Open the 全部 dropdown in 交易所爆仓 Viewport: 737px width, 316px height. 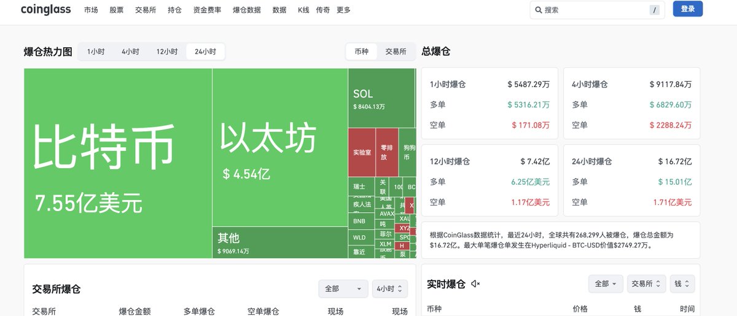click(343, 288)
